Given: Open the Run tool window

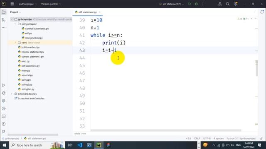Looking at the screenshot, I should click(4, 85).
